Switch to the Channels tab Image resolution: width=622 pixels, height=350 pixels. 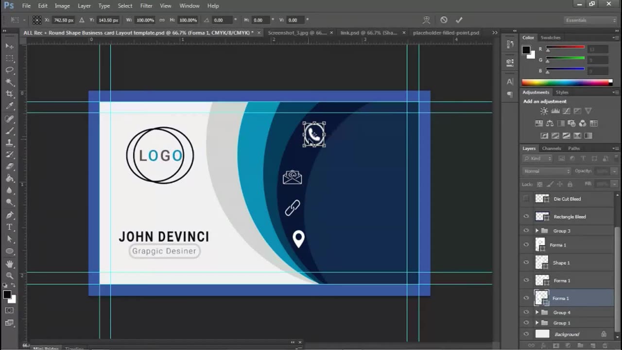pos(552,148)
